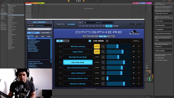Viewport: 174px width, 98px height.
Task: Enable LATCH for Moments of Wonder
Action: click(x=97, y=84)
